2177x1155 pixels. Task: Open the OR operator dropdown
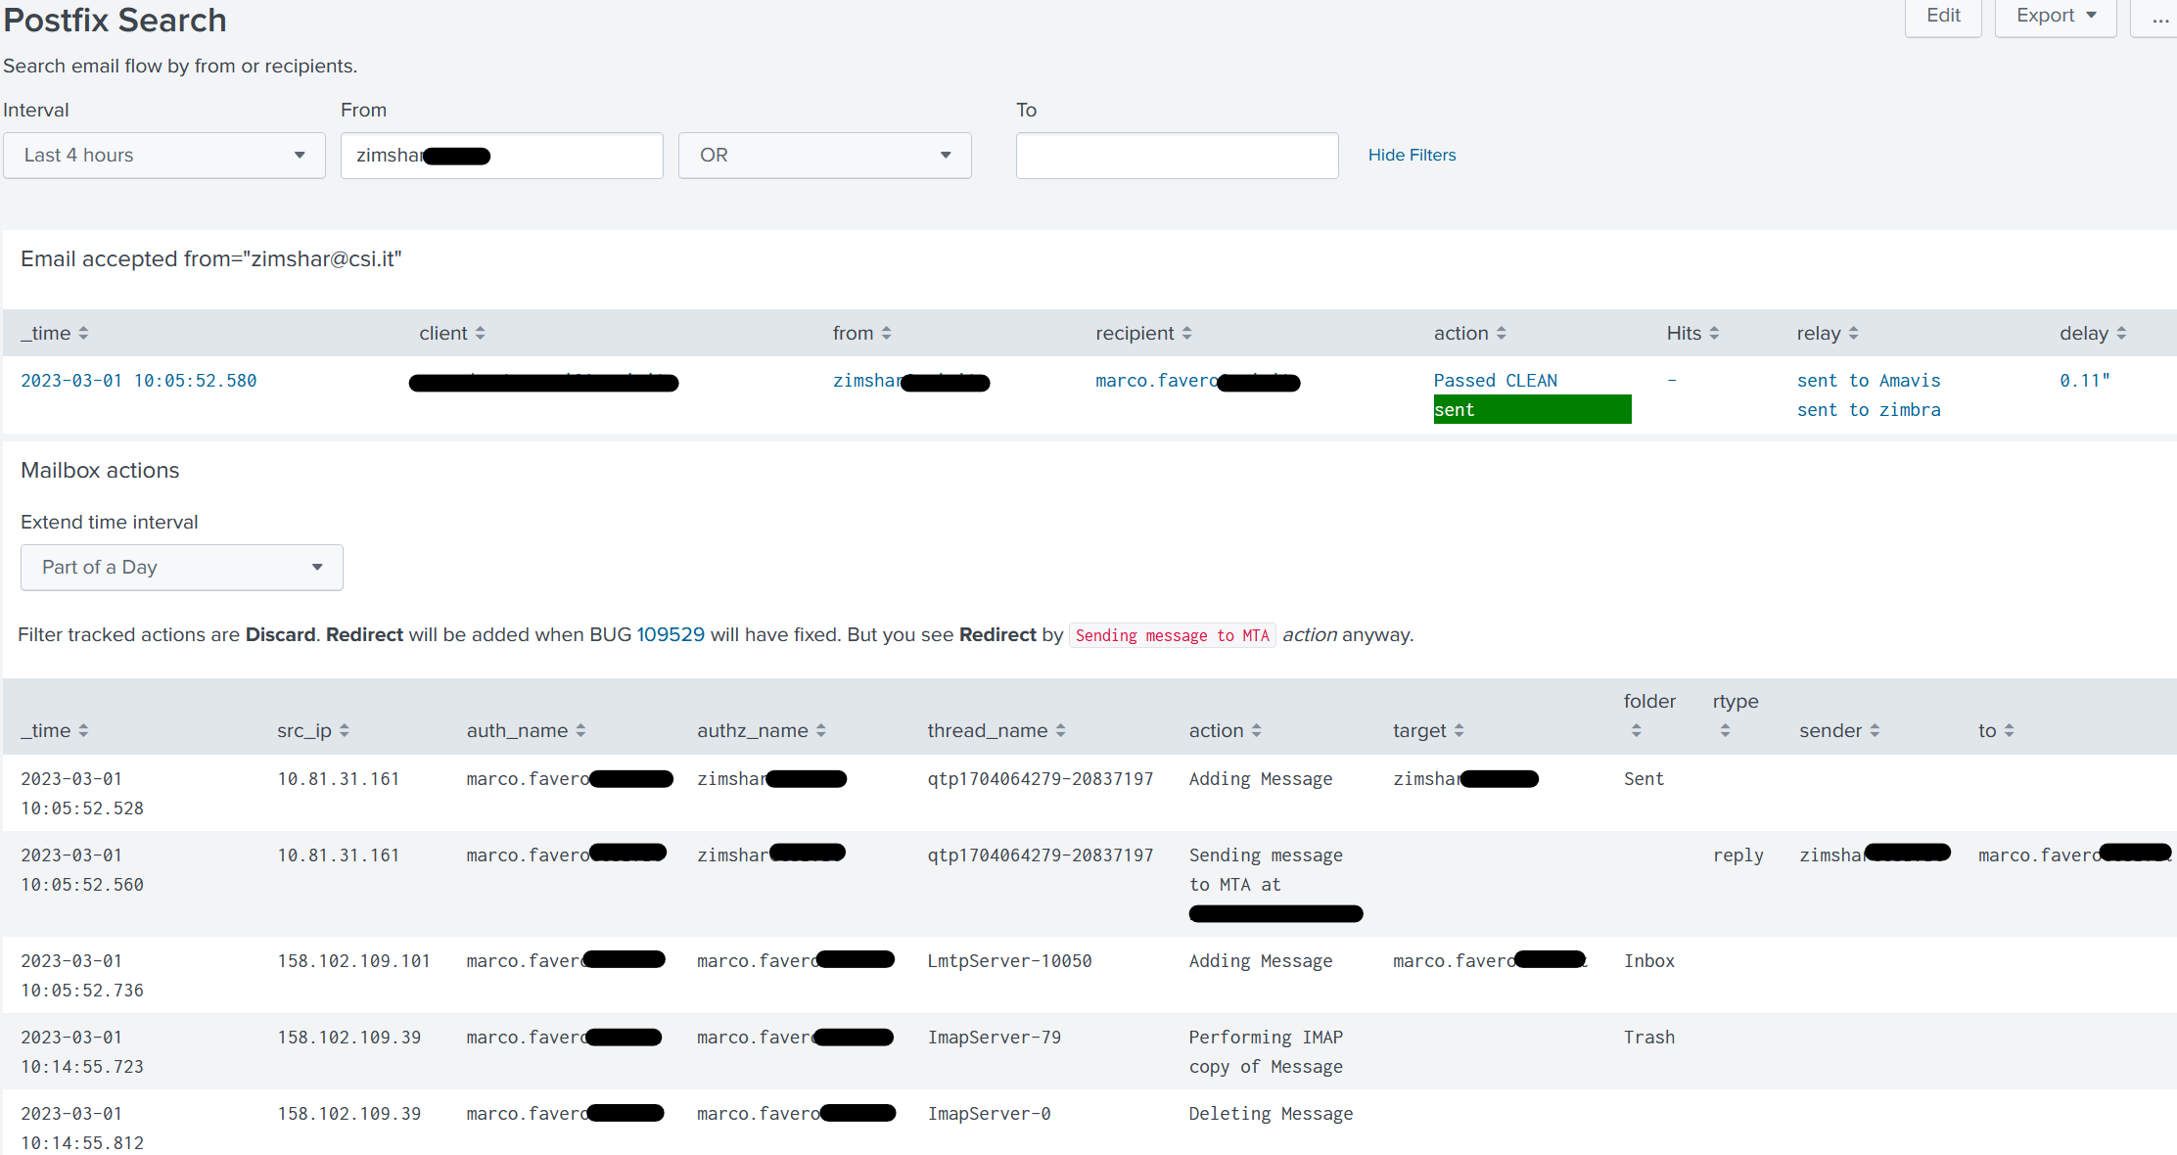click(824, 156)
